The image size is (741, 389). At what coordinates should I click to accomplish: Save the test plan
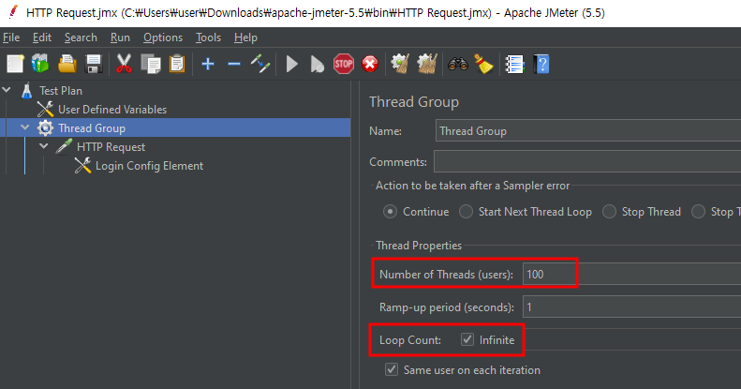(94, 64)
